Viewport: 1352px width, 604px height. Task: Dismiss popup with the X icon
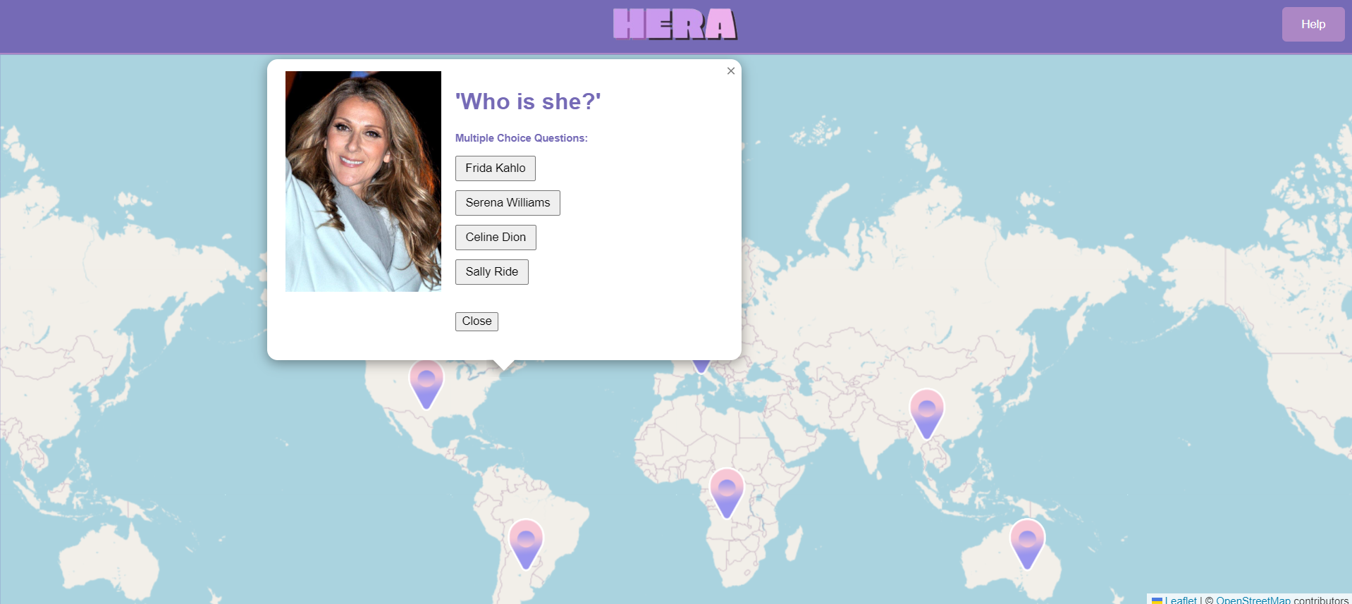[x=731, y=71]
